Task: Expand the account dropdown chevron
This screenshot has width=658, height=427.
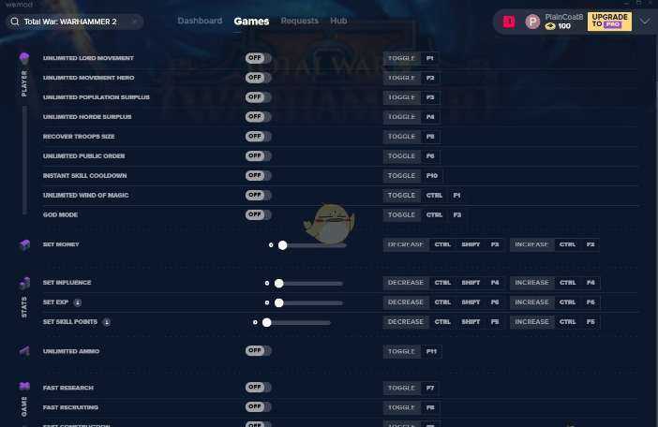Action: pyautogui.click(x=645, y=22)
